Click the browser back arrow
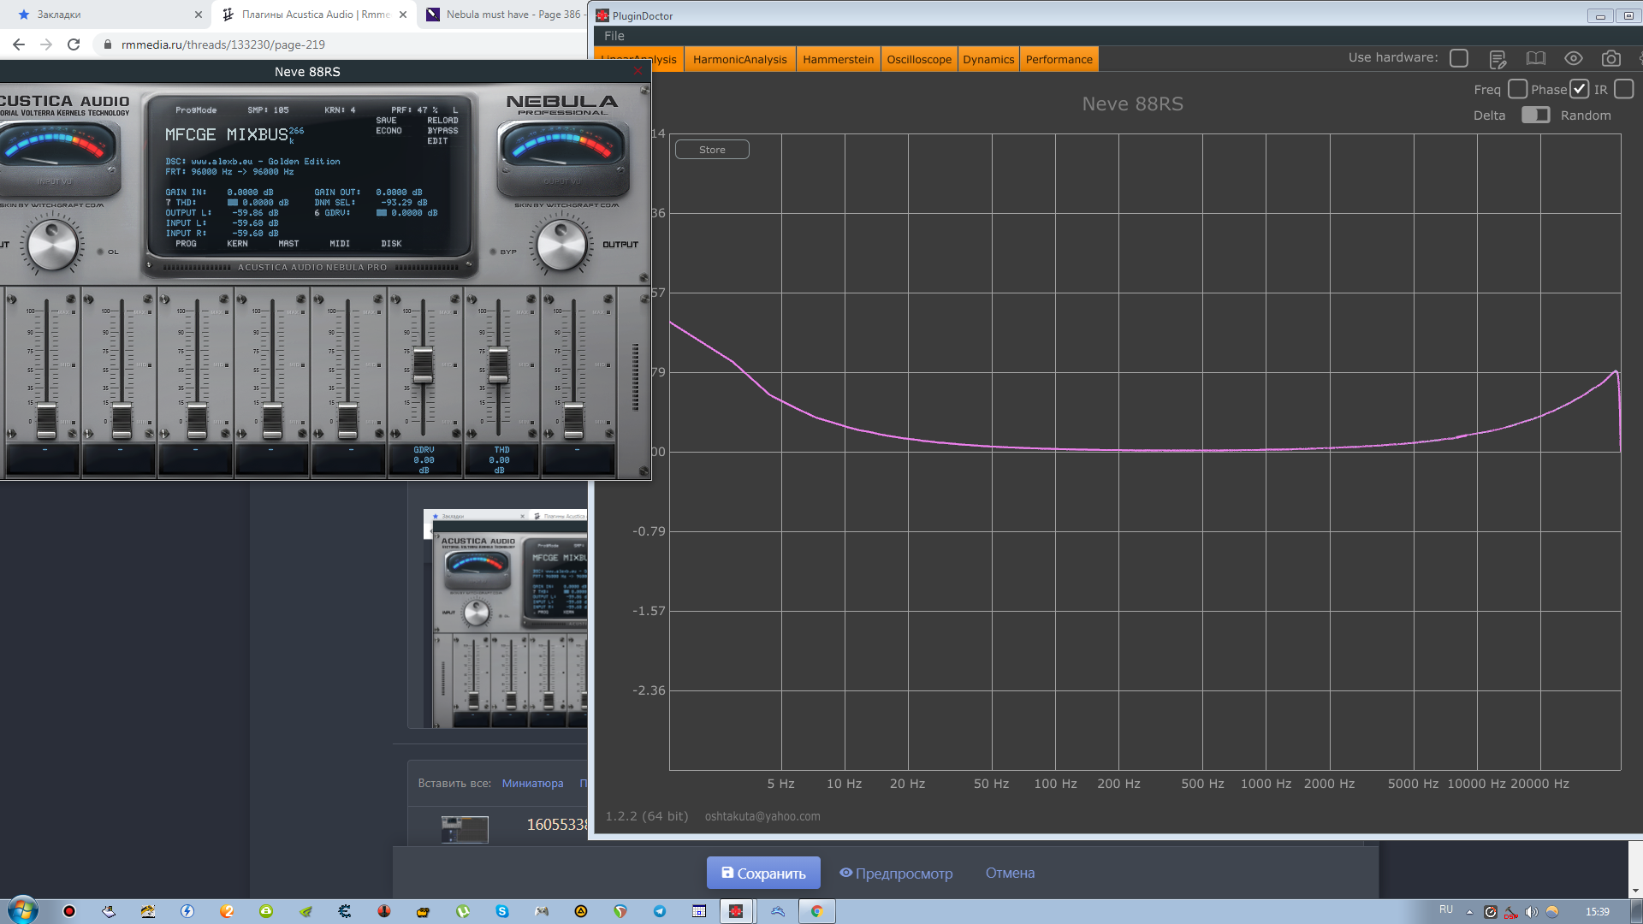 [x=19, y=44]
